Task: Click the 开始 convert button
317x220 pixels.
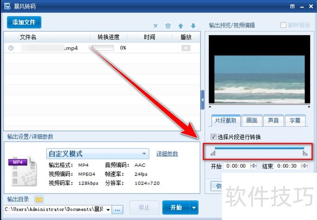Action: coord(176,207)
